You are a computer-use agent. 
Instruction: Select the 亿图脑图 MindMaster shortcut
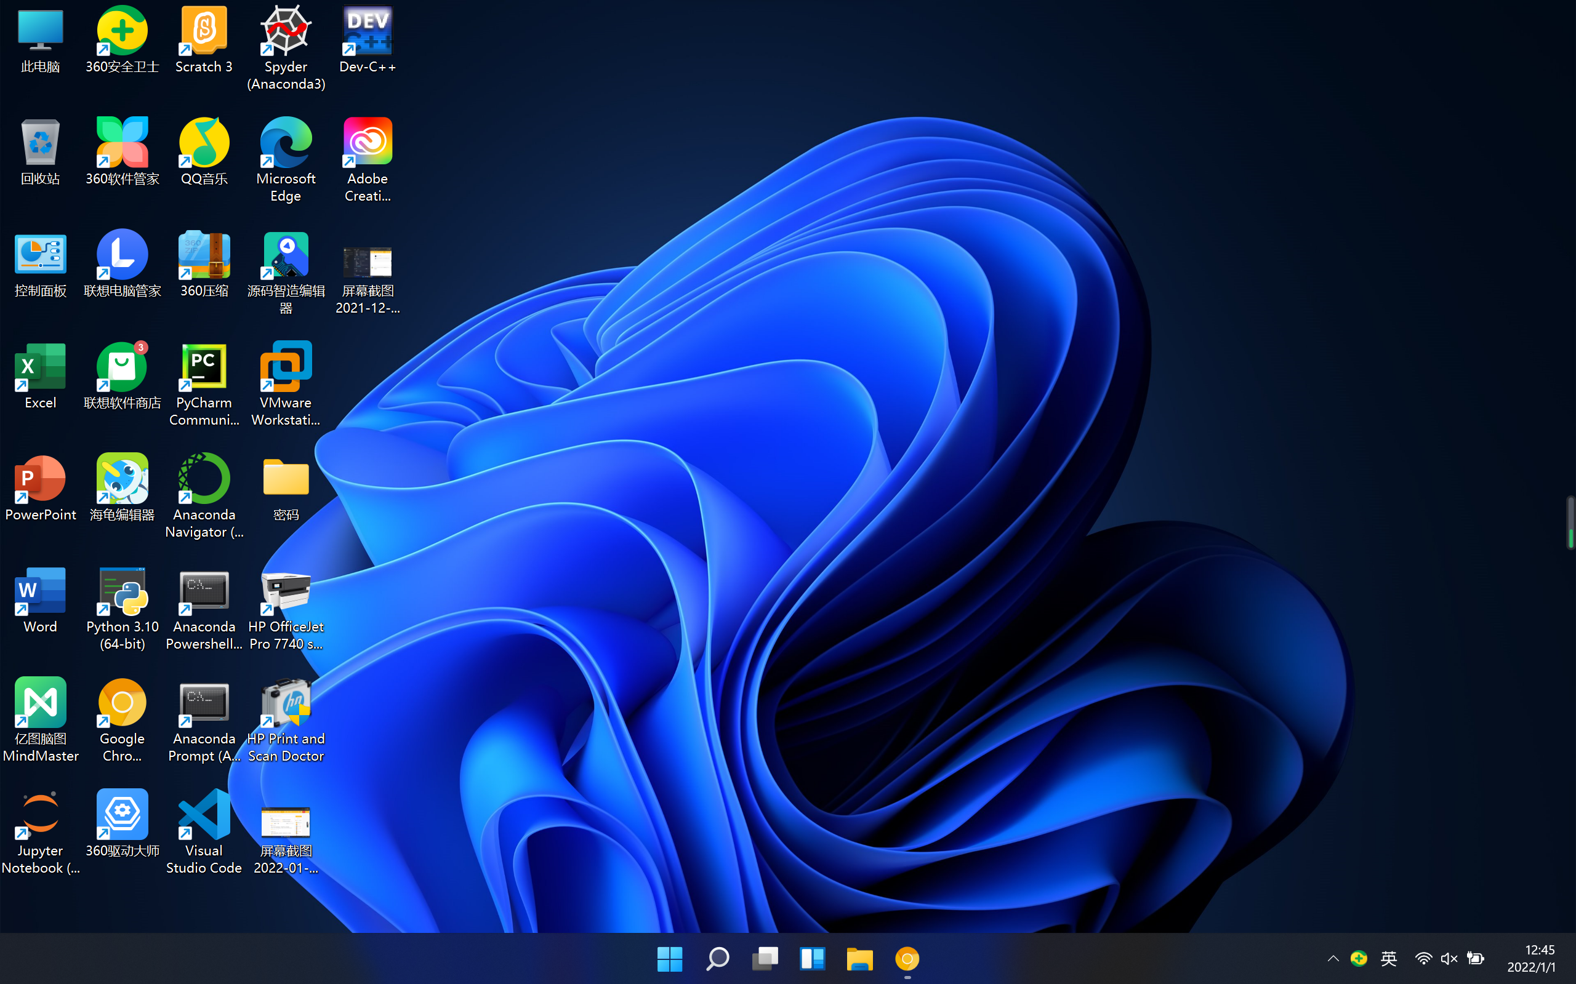(x=41, y=721)
